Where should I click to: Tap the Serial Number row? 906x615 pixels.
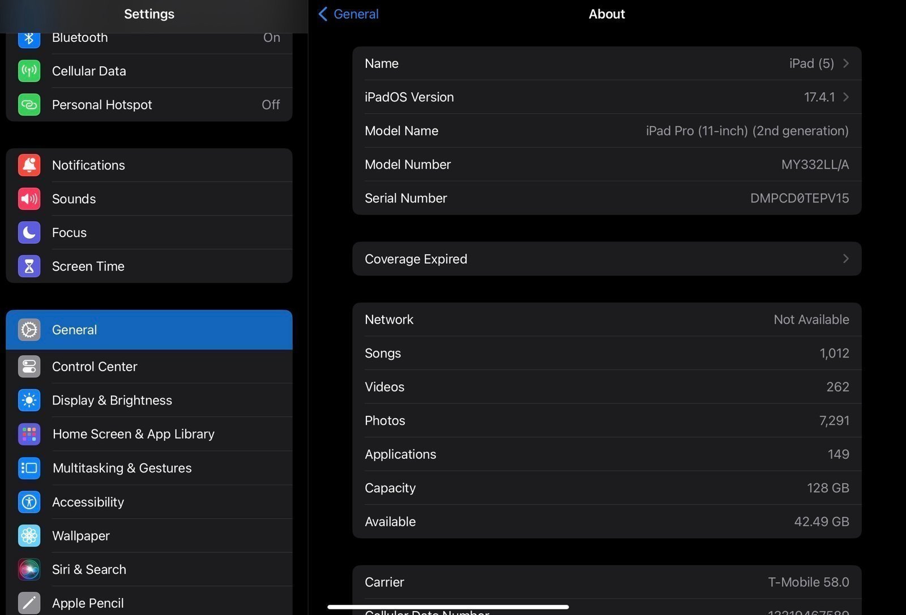tap(606, 198)
